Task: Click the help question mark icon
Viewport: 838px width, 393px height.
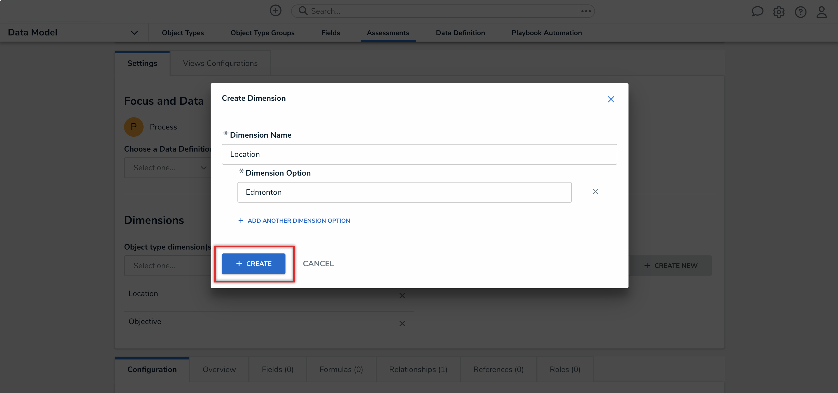Action: pos(800,12)
